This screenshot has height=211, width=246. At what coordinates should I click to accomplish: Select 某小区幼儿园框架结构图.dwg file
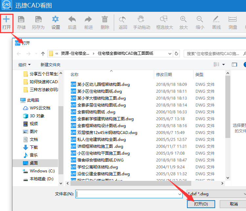[x=100, y=84]
